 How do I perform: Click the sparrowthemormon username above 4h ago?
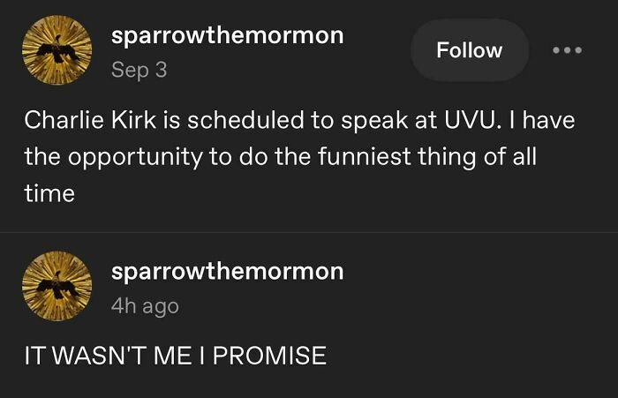227,271
